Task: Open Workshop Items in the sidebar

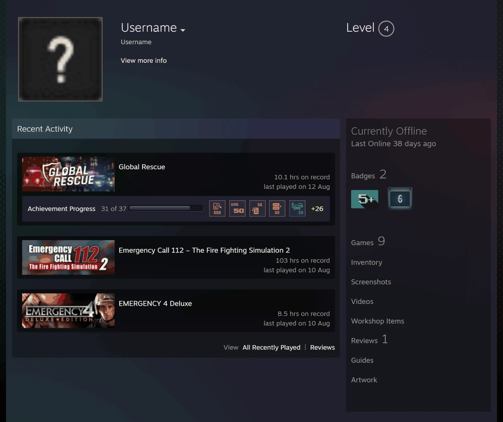Action: pos(378,321)
